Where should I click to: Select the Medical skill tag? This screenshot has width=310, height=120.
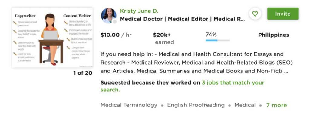[245, 105]
